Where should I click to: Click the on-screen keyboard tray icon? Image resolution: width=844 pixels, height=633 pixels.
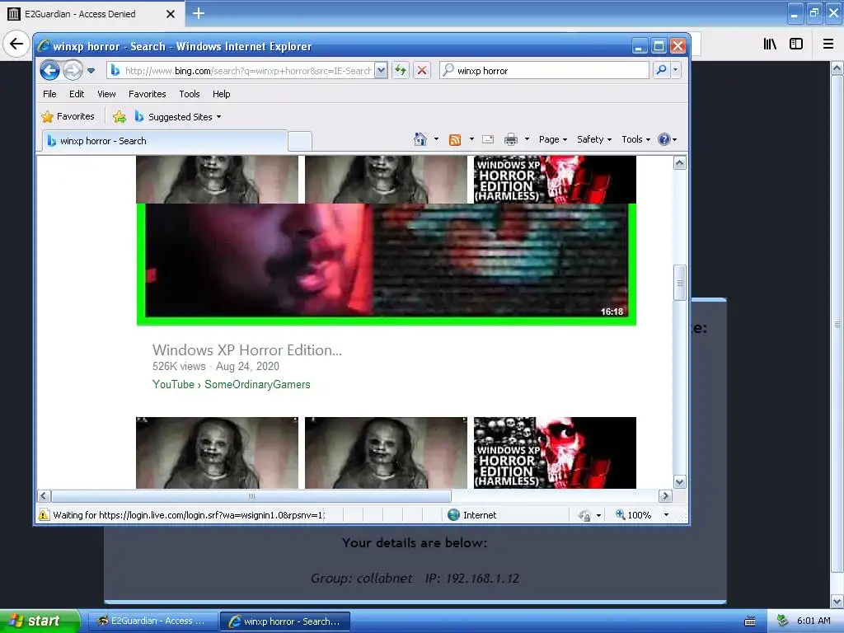750,621
